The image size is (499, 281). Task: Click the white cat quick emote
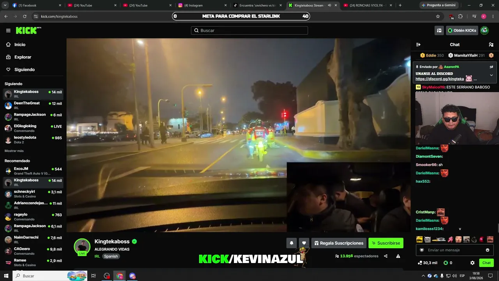(428, 239)
